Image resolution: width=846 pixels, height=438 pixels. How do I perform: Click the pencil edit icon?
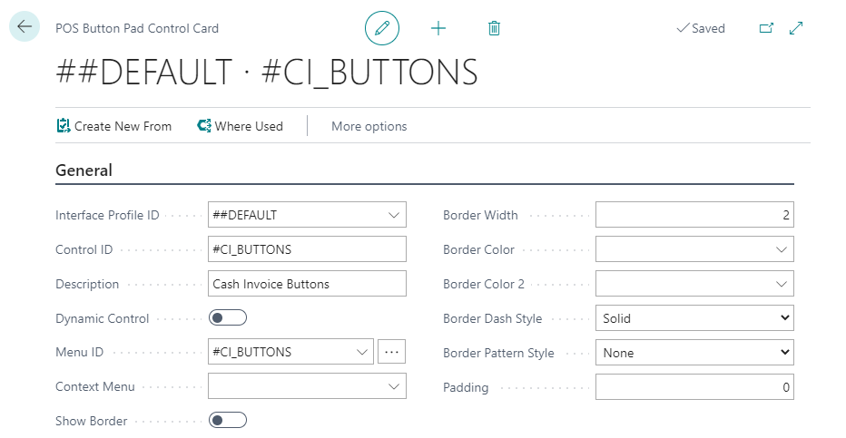[382, 28]
